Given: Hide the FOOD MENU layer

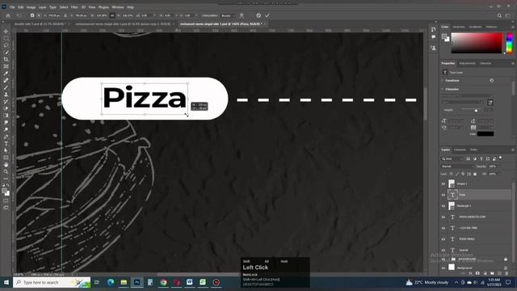Looking at the screenshot, I should (x=443, y=239).
